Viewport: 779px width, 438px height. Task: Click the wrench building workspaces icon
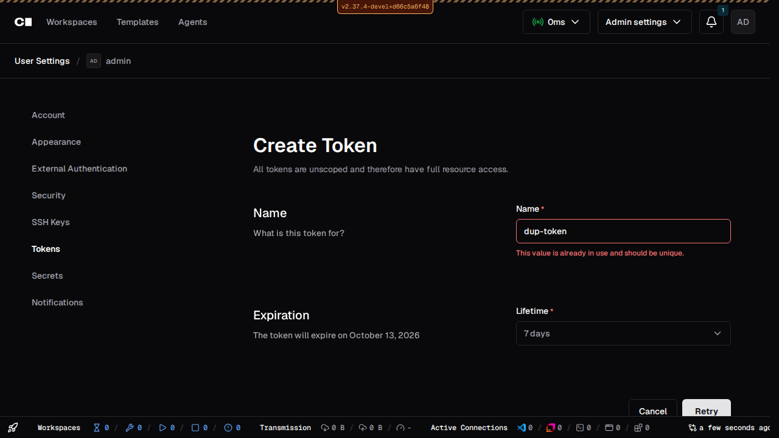click(129, 428)
